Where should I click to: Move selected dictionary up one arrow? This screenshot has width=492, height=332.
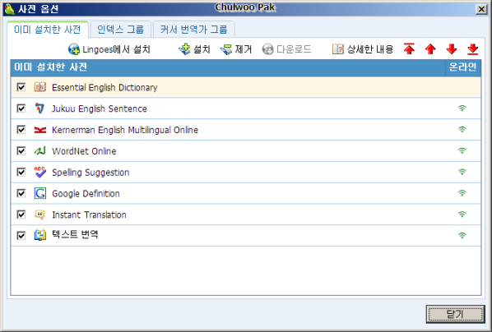click(x=430, y=49)
